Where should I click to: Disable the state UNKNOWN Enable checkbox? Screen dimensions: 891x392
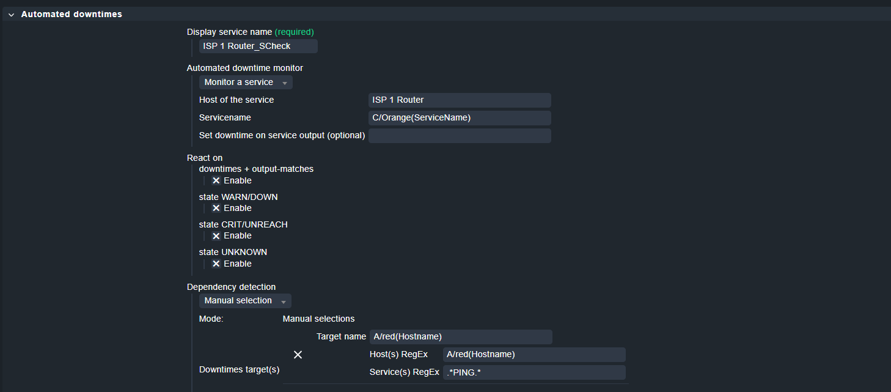click(216, 263)
